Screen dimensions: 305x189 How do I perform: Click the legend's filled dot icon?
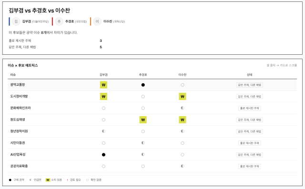10,180
